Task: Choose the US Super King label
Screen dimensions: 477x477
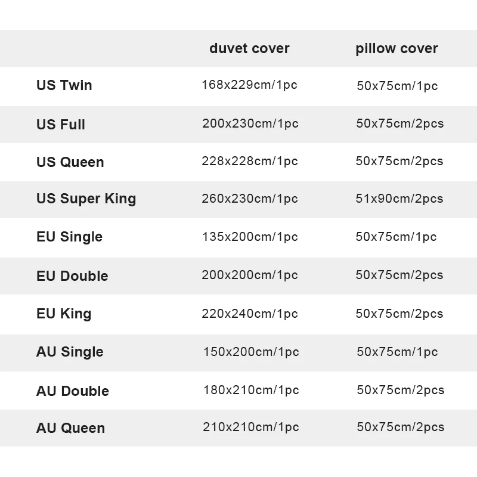Action: pos(86,199)
